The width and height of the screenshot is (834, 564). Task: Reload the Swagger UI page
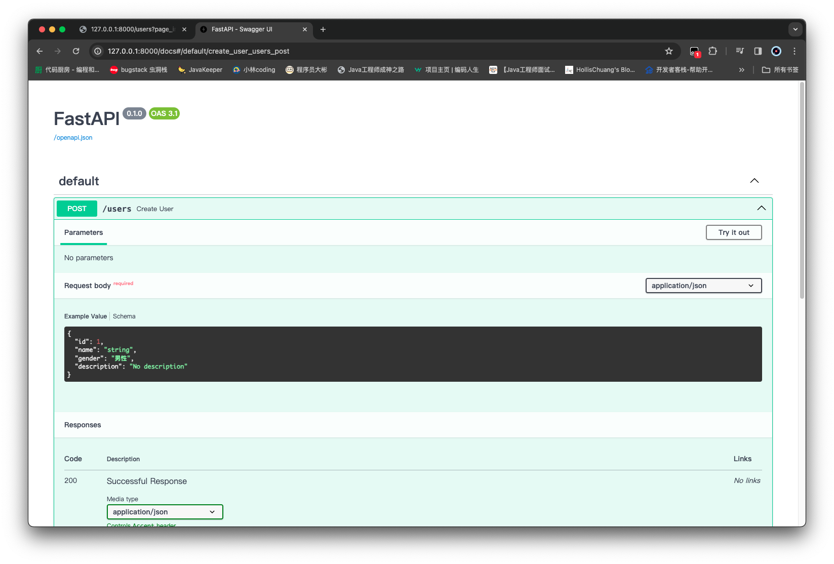[76, 51]
